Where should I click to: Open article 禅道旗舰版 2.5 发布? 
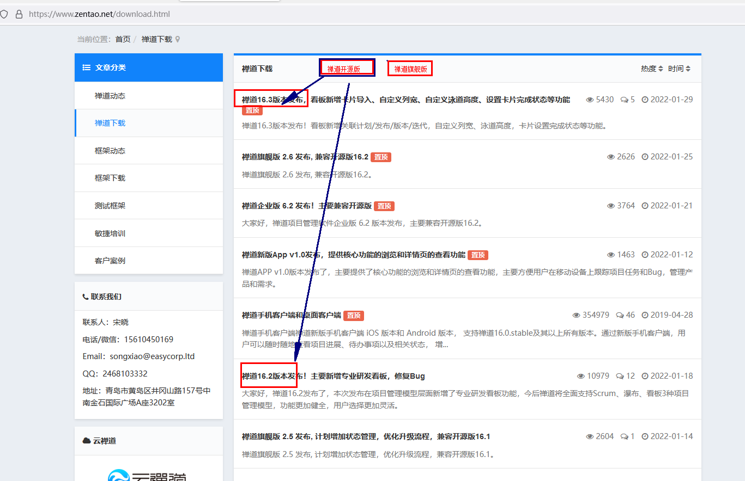point(366,436)
